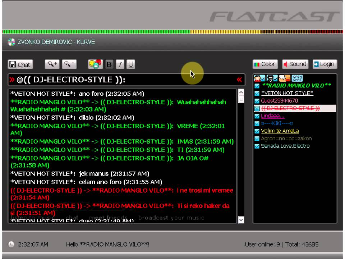This screenshot has width=345, height=259.
Task: Click the green message 'VREME (2:32:01 AM)'
Action: click(118, 129)
